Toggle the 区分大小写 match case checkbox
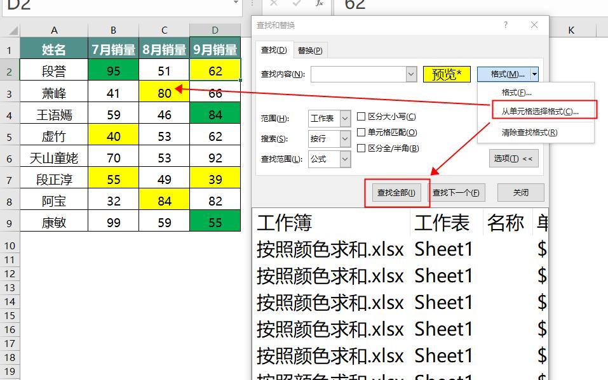The width and height of the screenshot is (608, 380). pos(361,116)
